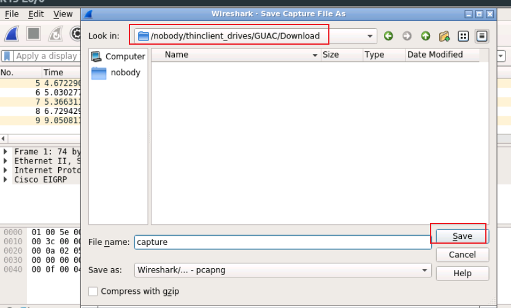Open the Edit menu

click(x=36, y=13)
